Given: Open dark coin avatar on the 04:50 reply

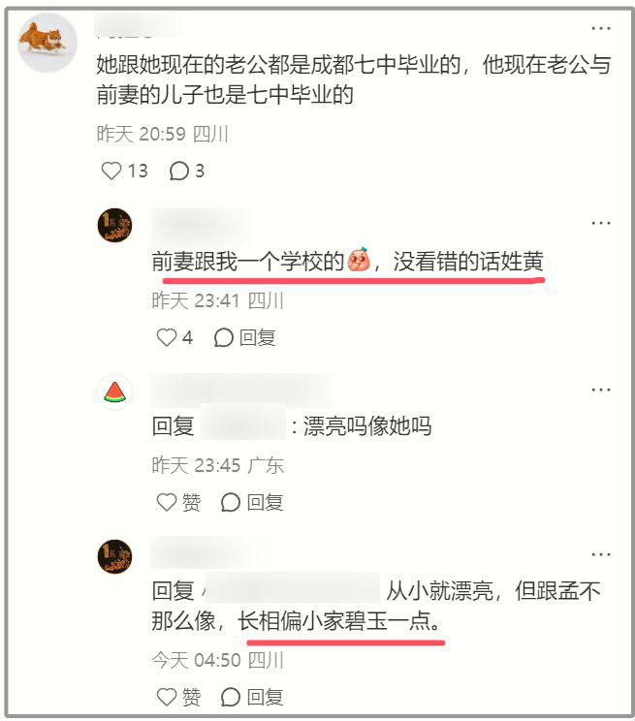Looking at the screenshot, I should point(114,556).
